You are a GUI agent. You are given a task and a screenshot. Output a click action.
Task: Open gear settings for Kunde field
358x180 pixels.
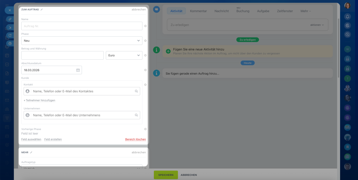point(145,85)
